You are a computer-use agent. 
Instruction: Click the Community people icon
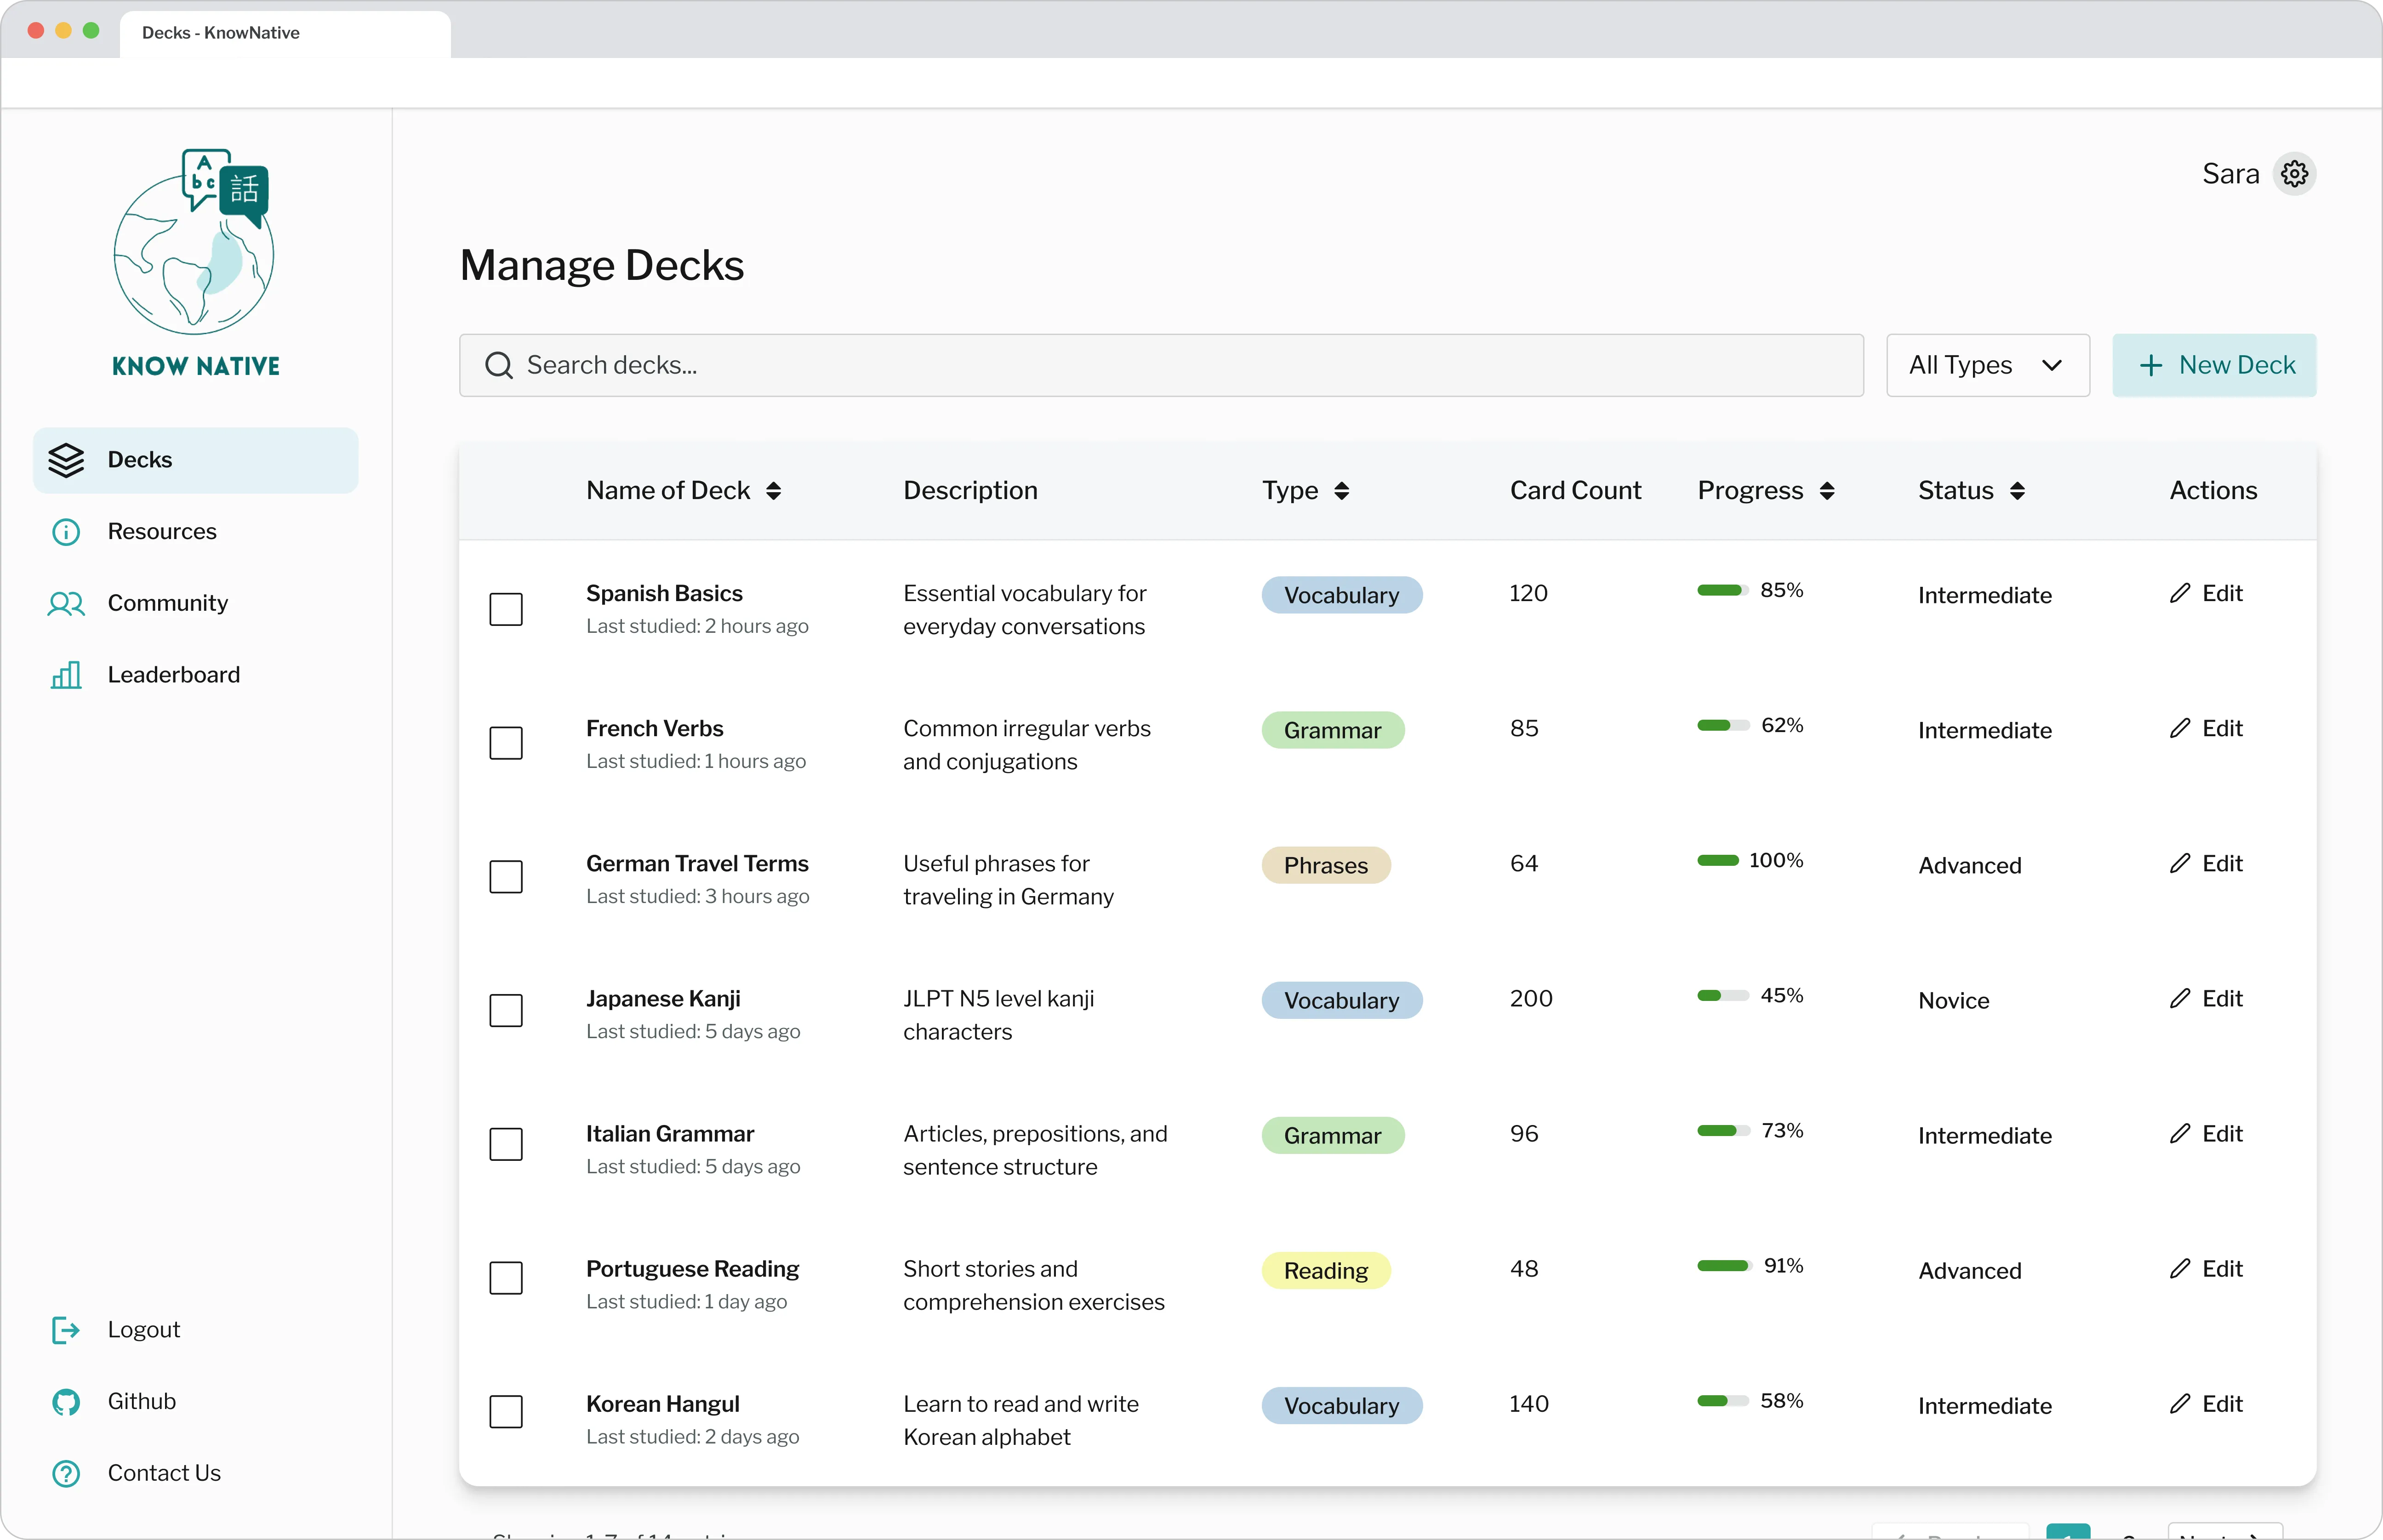(66, 603)
